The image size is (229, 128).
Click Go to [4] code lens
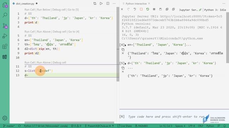click(x=74, y=32)
